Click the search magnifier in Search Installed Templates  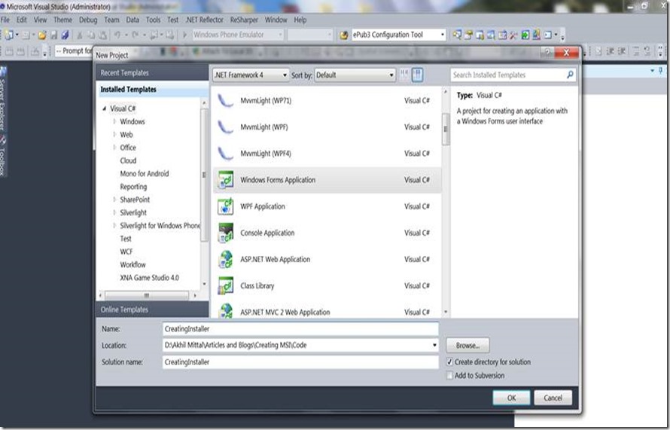tap(570, 75)
